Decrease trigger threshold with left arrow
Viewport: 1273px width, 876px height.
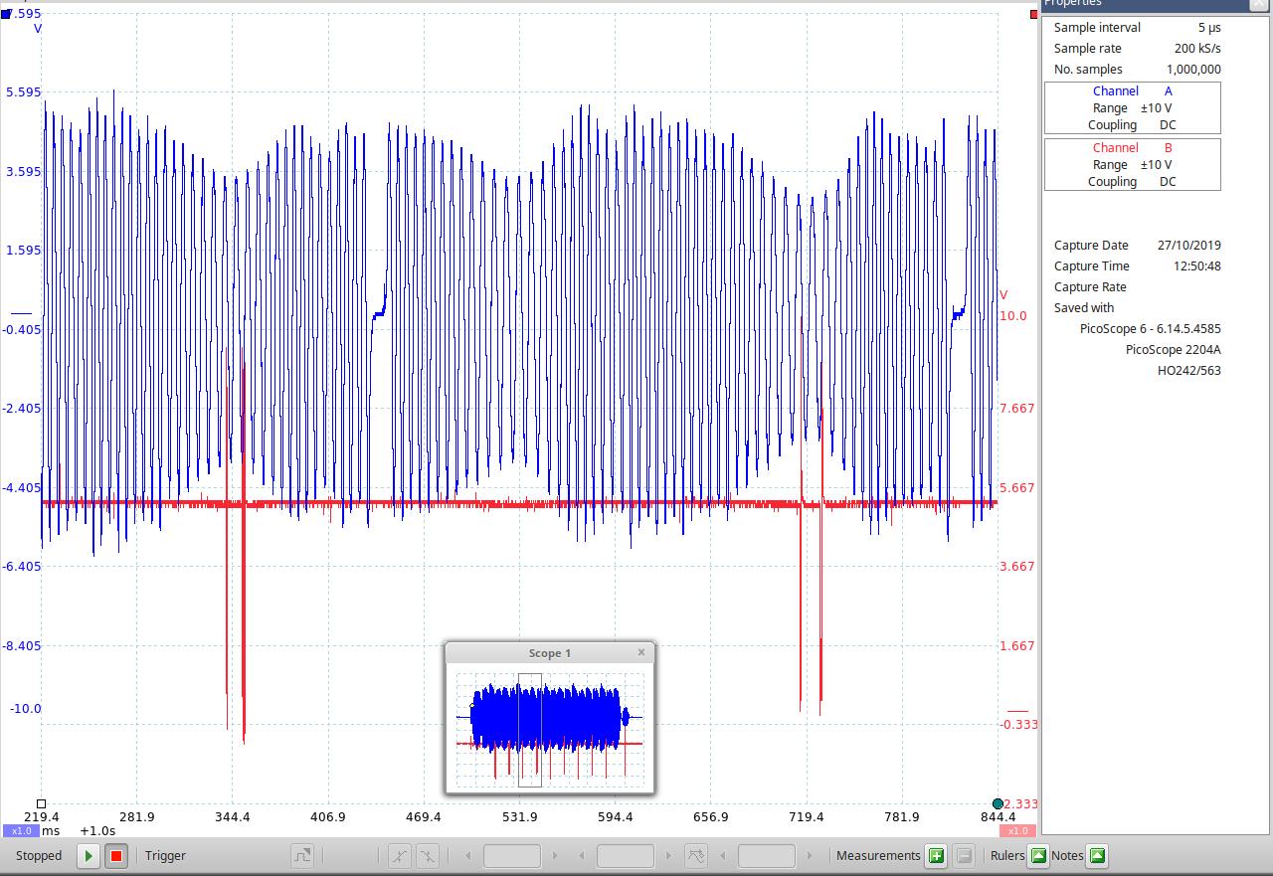click(x=468, y=855)
